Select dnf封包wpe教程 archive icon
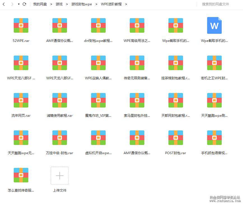 click(x=98, y=25)
